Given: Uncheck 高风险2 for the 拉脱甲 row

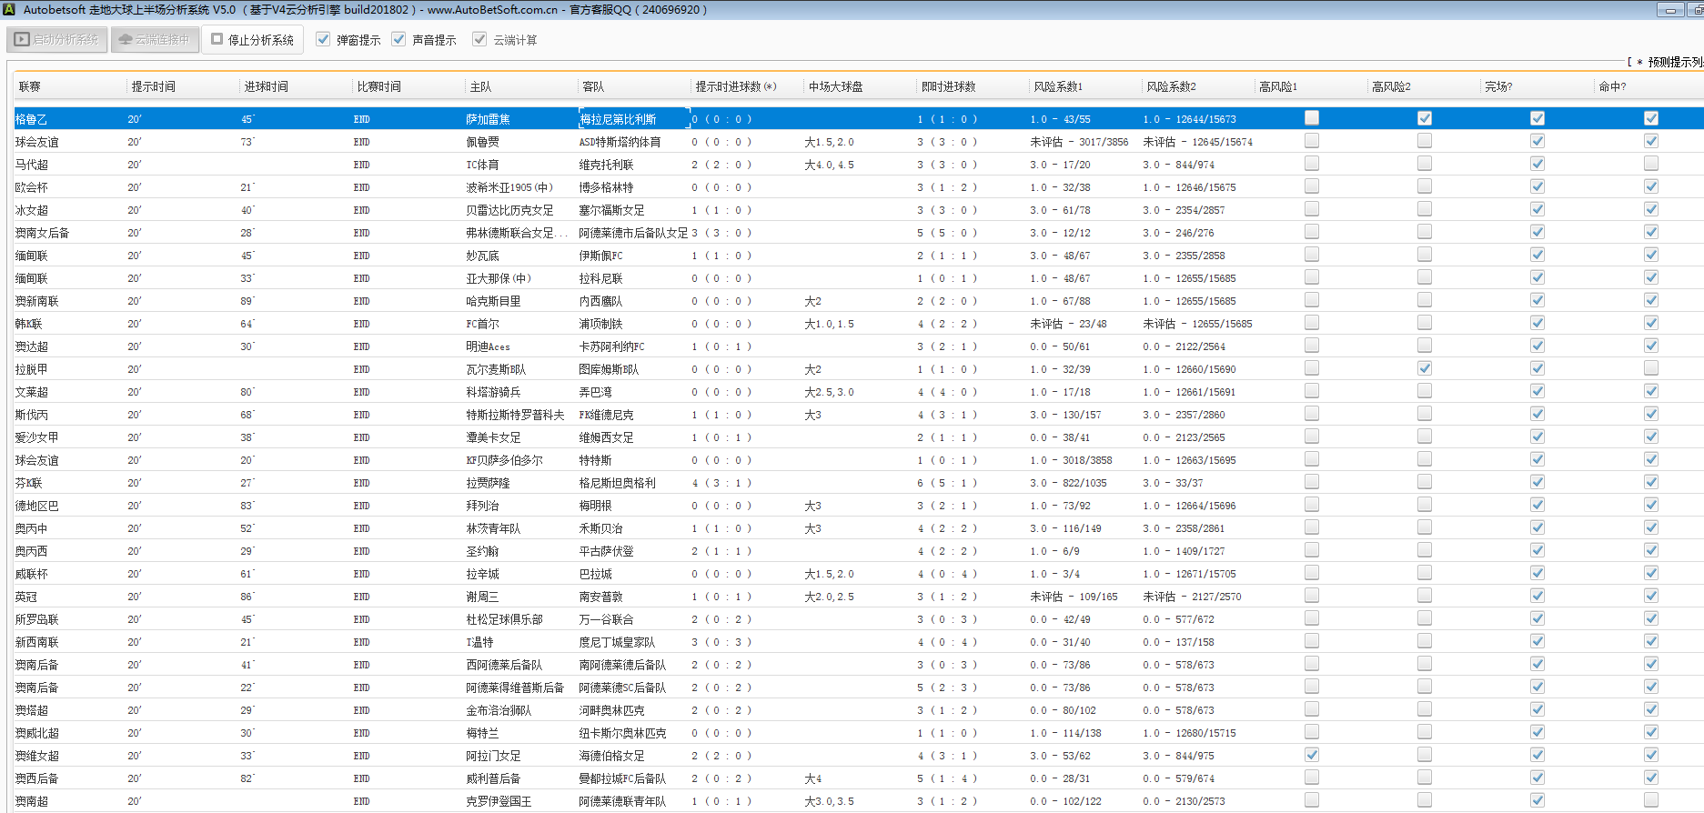Looking at the screenshot, I should click(x=1425, y=368).
